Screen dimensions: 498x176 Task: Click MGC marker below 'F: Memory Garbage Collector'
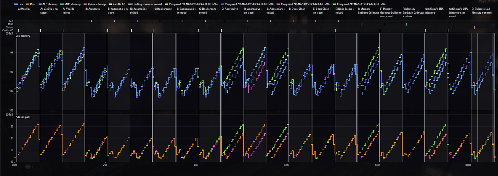361,24
